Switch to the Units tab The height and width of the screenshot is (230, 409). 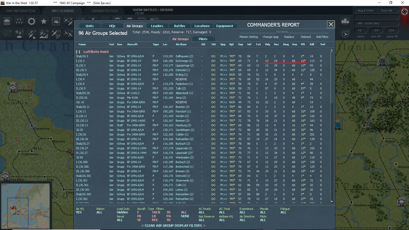[89, 26]
